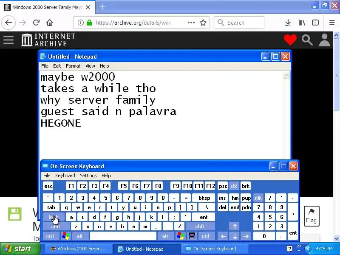Click the help question mark tray icon
340x255 pixels.
(289, 249)
